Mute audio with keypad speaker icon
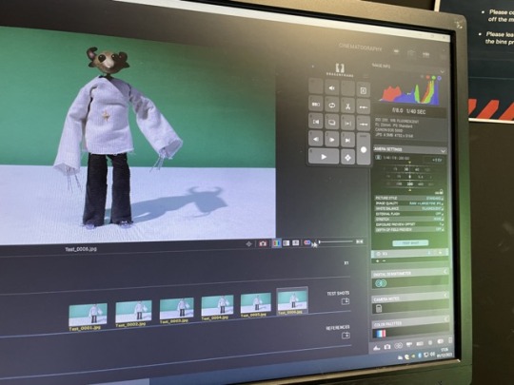This screenshot has height=385, width=514. click(332, 88)
